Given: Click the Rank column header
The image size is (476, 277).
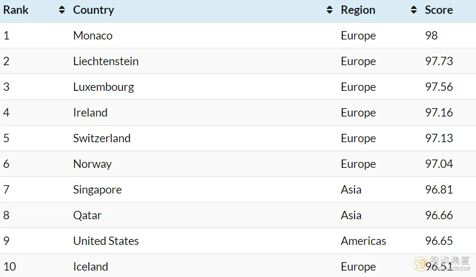Looking at the screenshot, I should [x=16, y=10].
